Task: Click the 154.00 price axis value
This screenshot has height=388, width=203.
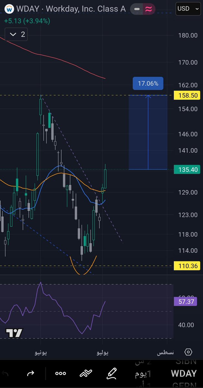Action: click(188, 109)
